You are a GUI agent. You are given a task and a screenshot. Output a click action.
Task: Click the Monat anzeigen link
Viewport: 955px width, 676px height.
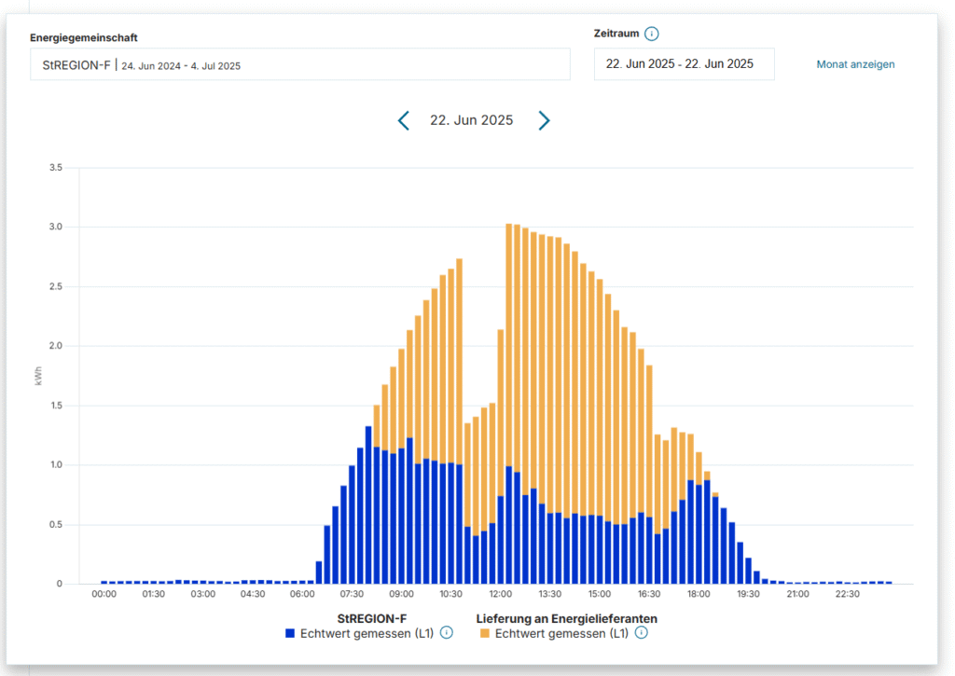tap(855, 64)
